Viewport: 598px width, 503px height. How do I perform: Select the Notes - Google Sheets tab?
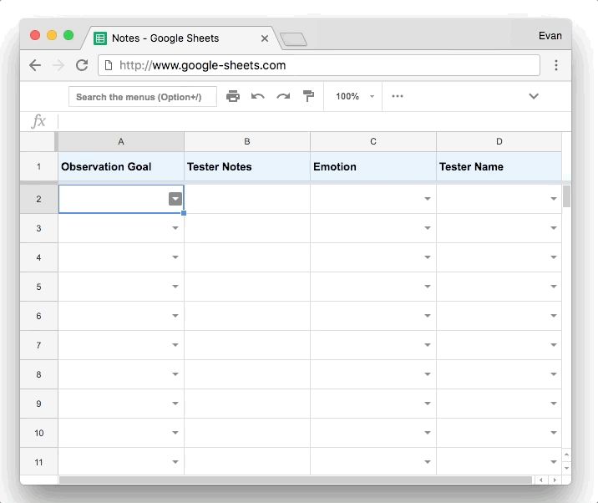(180, 38)
